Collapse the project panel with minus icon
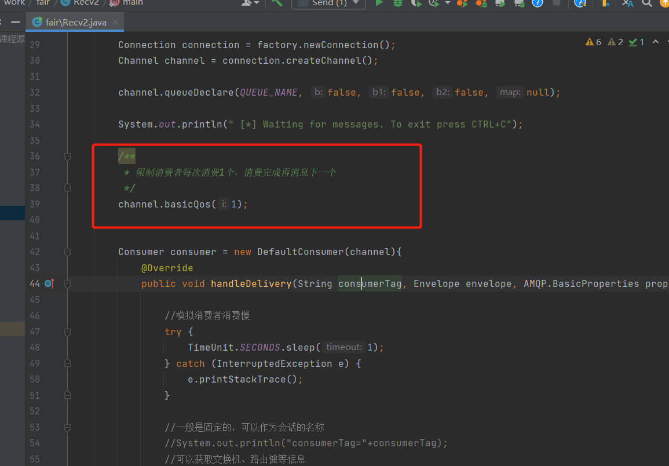Image resolution: width=669 pixels, height=466 pixels. pos(16,22)
